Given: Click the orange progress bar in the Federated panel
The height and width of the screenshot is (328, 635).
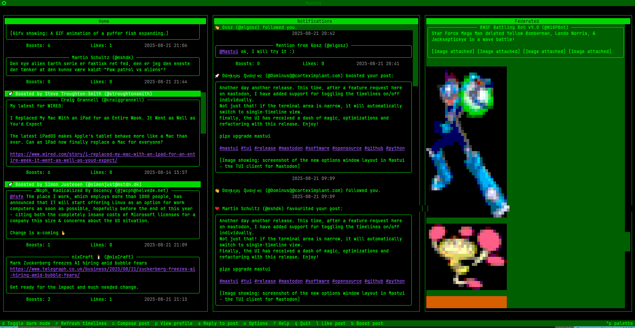Looking at the screenshot, I should click(x=466, y=302).
